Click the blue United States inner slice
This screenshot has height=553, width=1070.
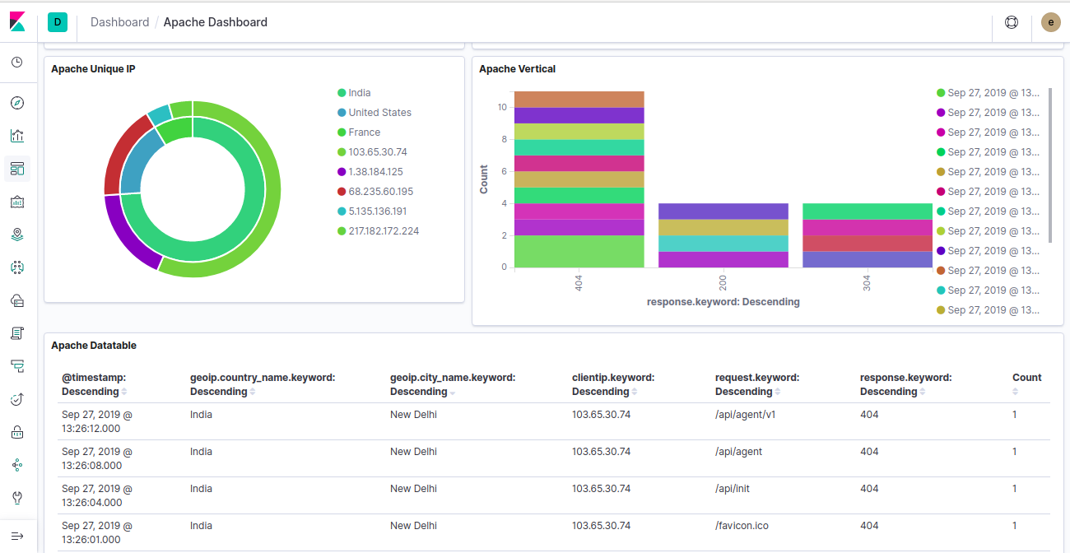[138, 160]
